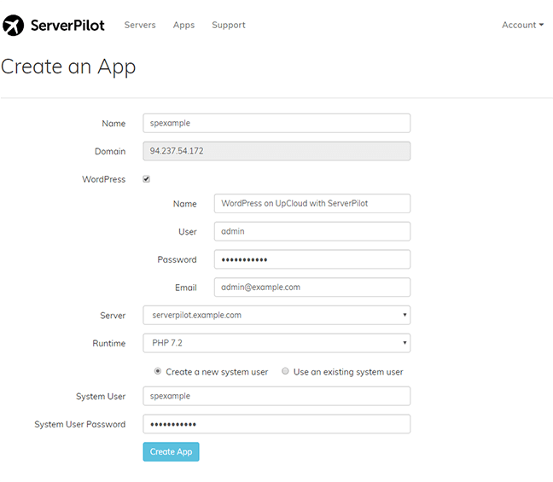This screenshot has height=482, width=553.
Task: Focus the WordPress Password field
Action: [311, 259]
